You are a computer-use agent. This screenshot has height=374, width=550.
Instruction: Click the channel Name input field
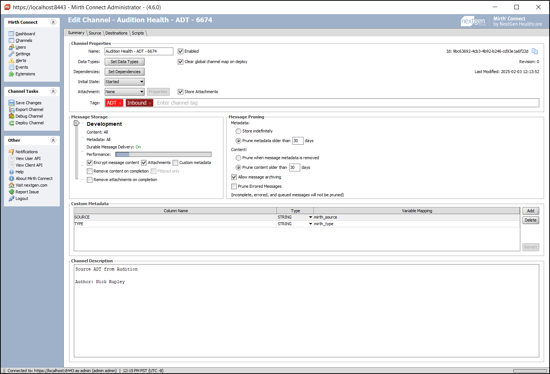139,51
